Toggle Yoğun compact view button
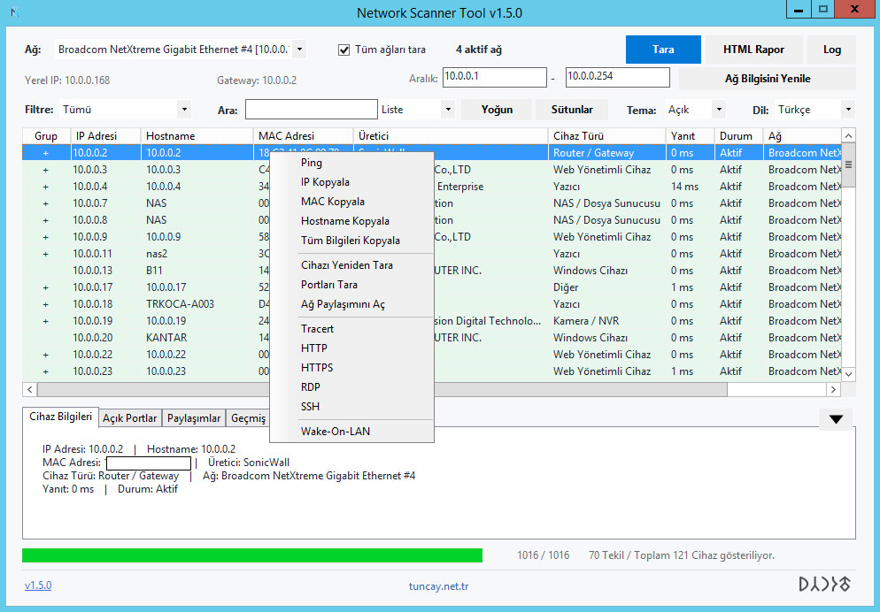This screenshot has height=612, width=880. 497,110
